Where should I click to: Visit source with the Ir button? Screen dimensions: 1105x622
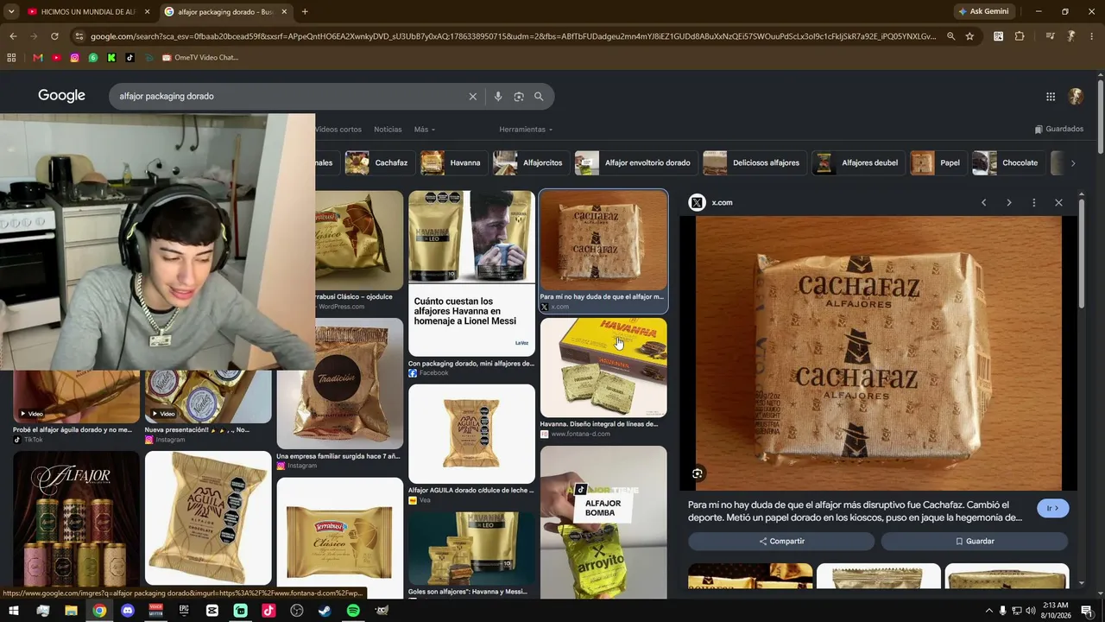click(1052, 508)
